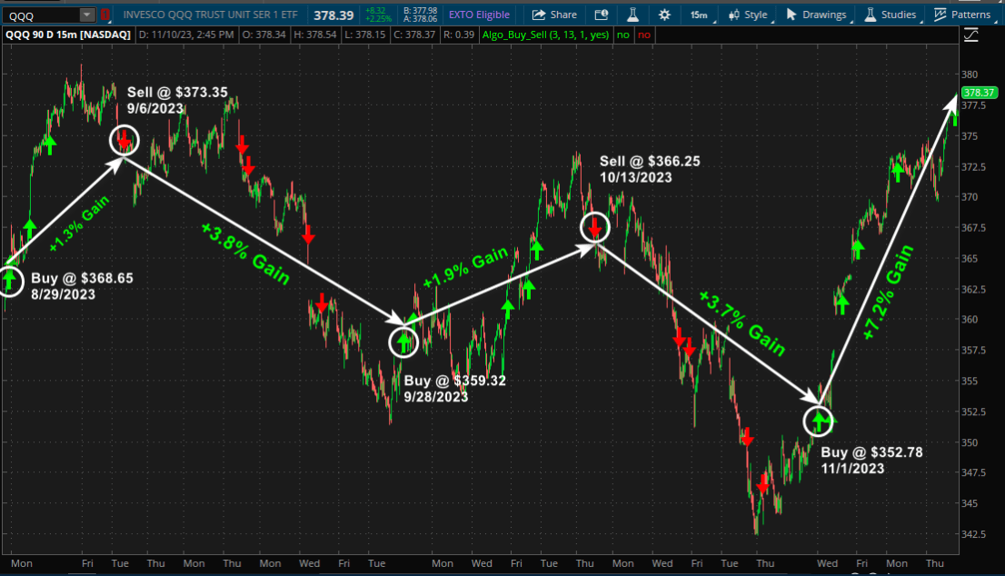Expand the 15m timeframe selector
The width and height of the screenshot is (1005, 576).
click(699, 15)
